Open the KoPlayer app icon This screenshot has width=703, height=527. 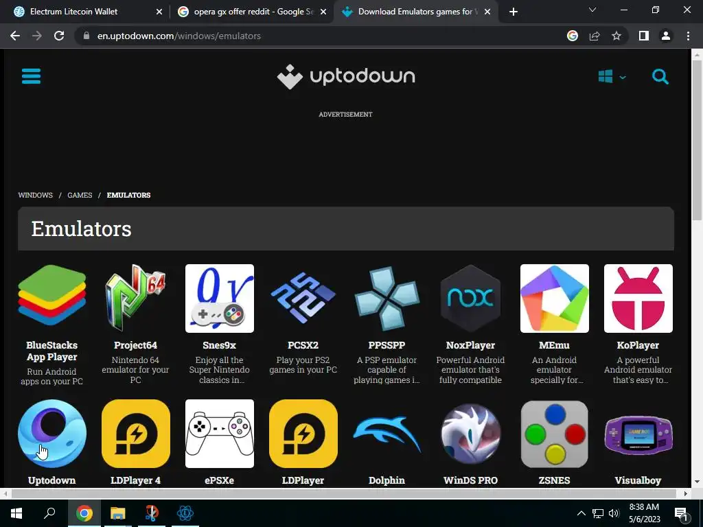click(x=638, y=298)
